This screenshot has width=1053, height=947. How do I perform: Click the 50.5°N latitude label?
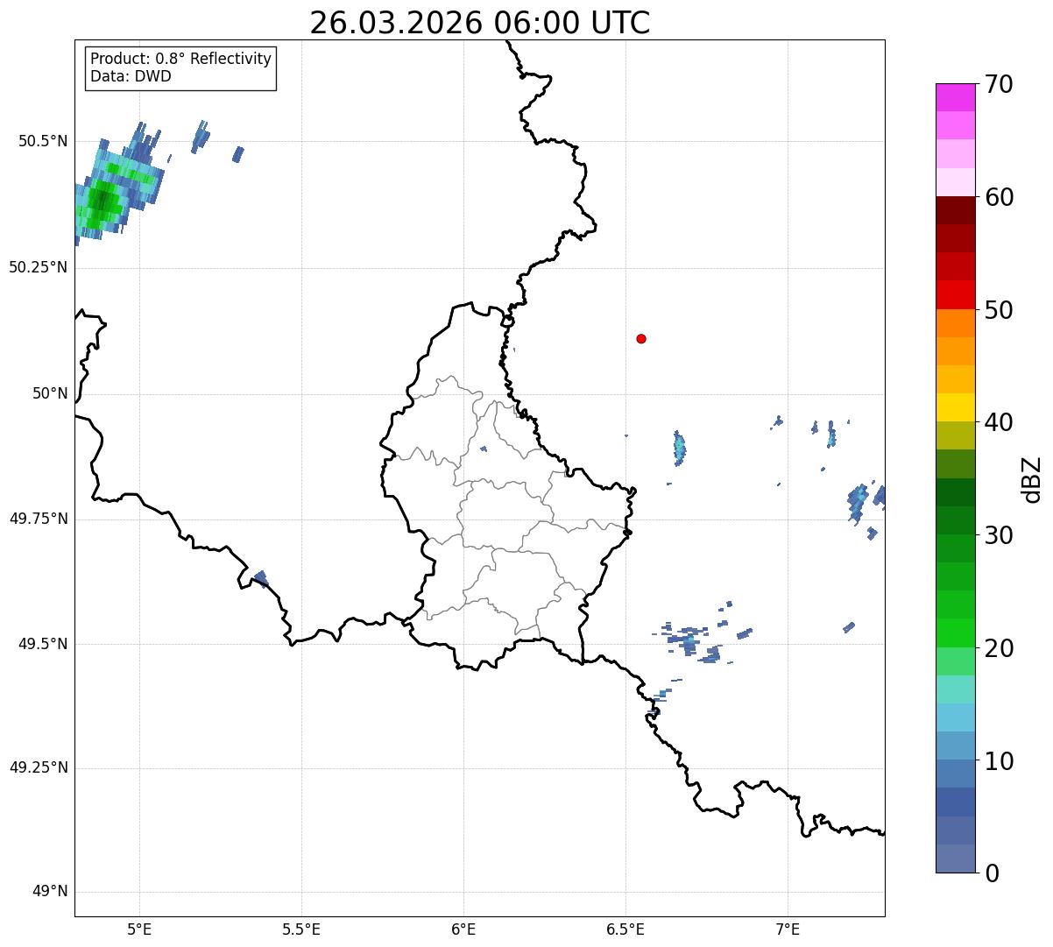coord(43,141)
